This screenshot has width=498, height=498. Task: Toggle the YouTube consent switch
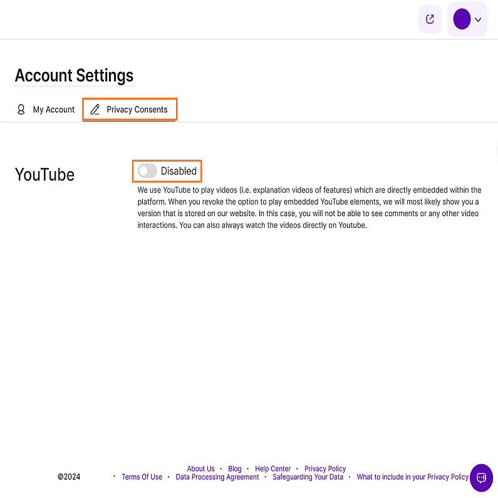point(147,171)
